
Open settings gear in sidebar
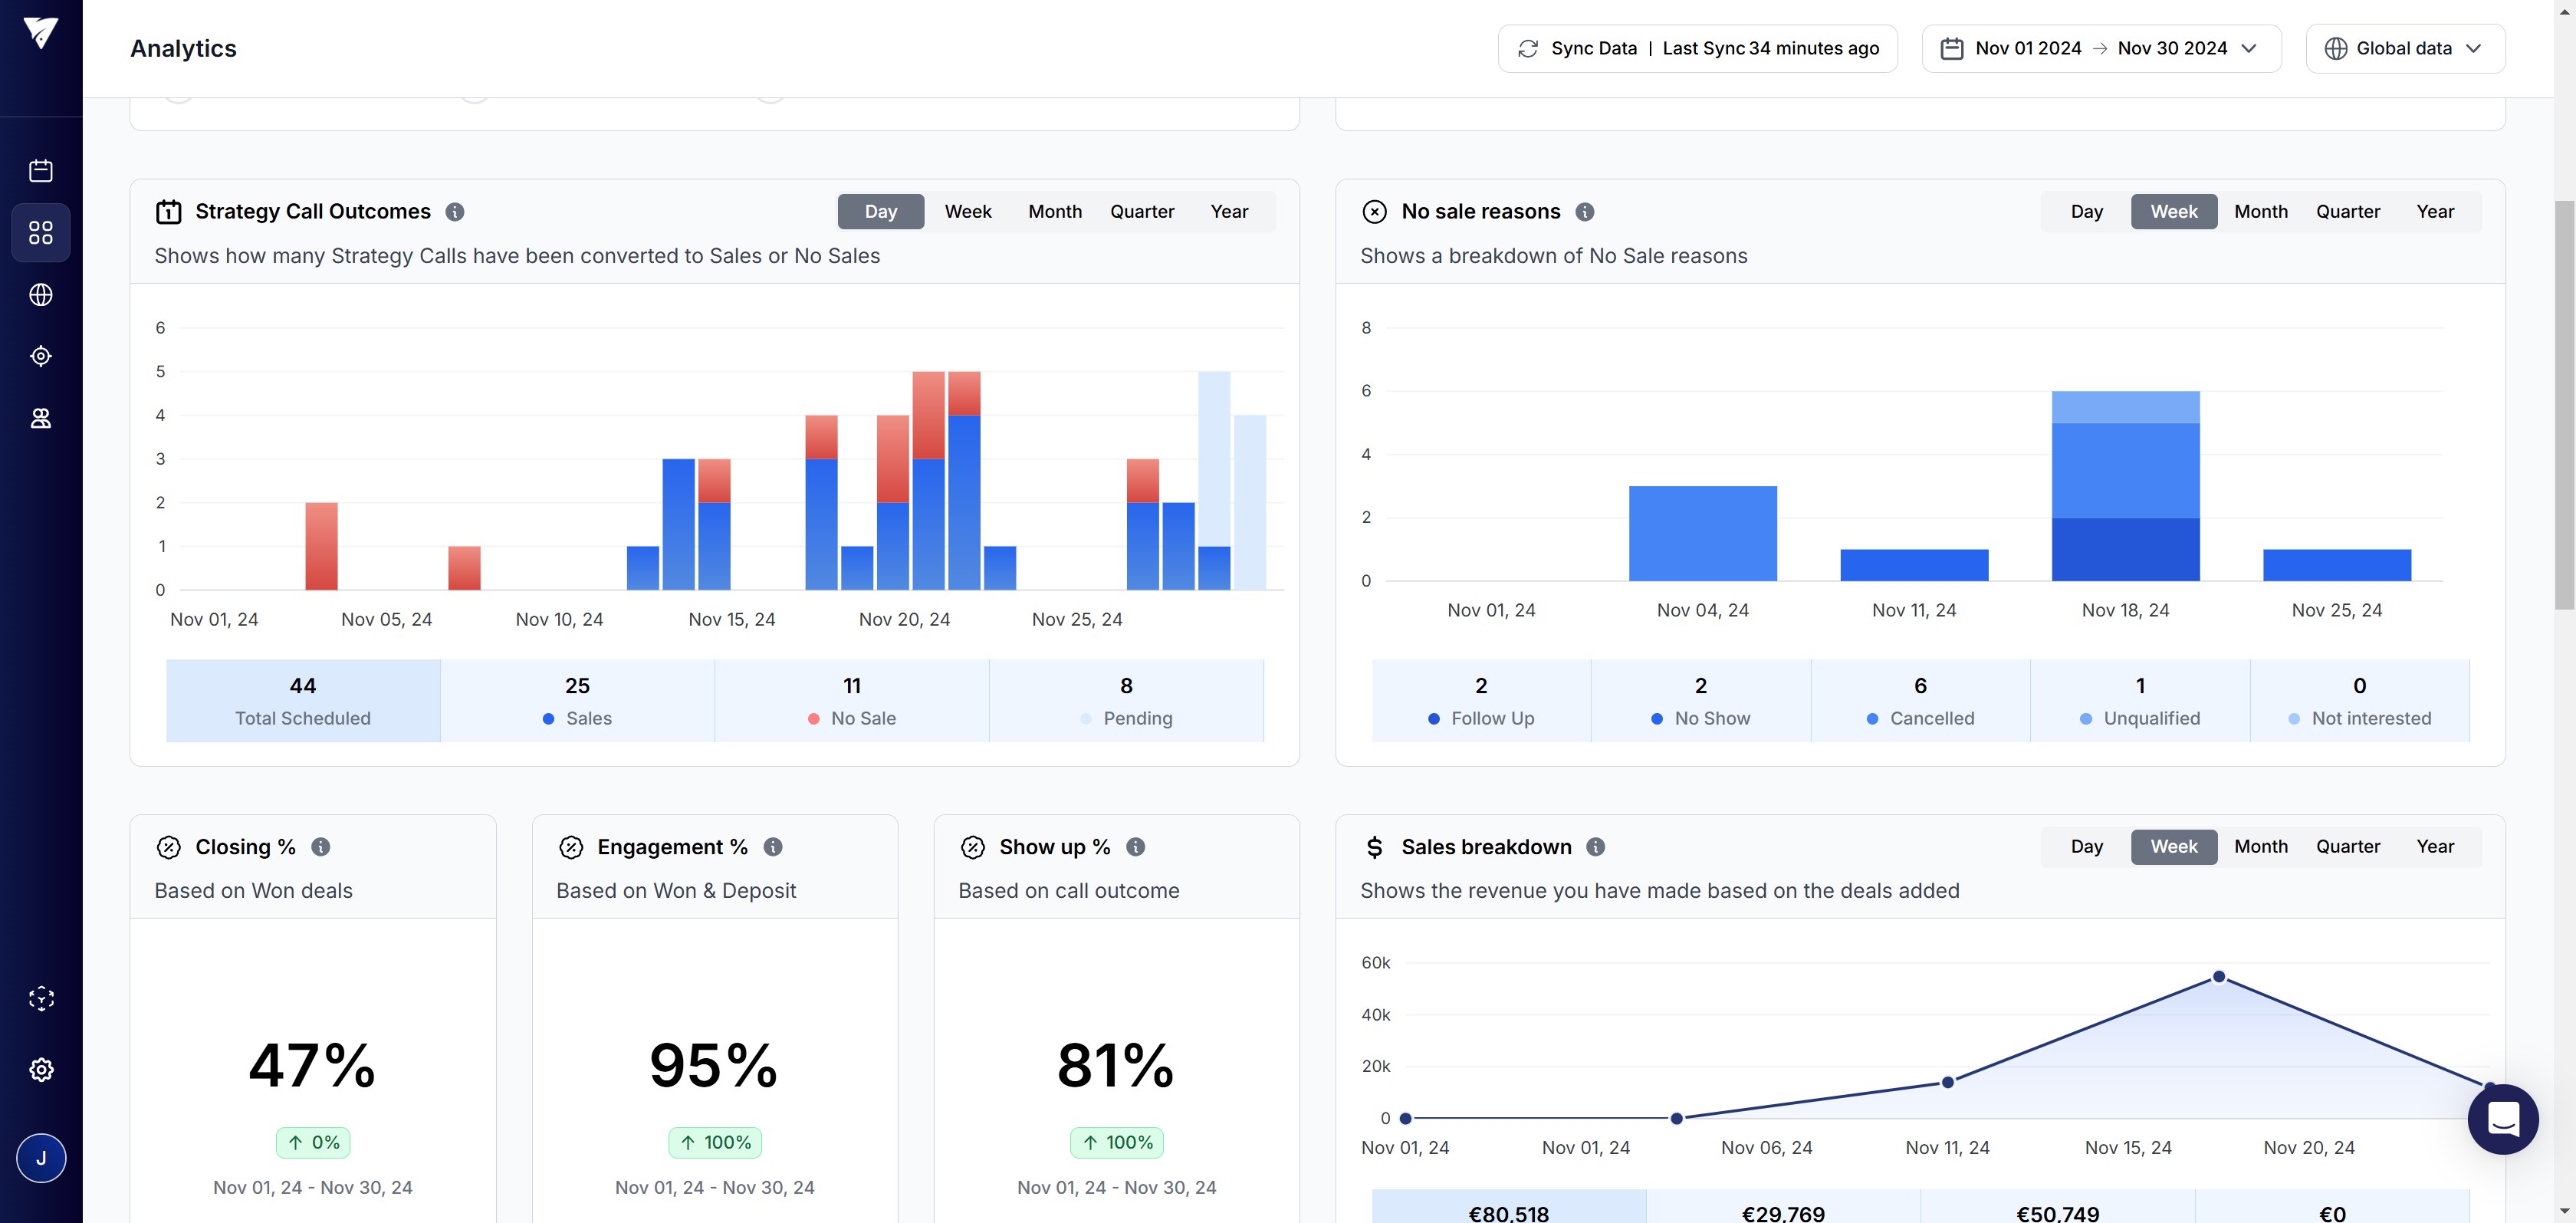tap(41, 1070)
